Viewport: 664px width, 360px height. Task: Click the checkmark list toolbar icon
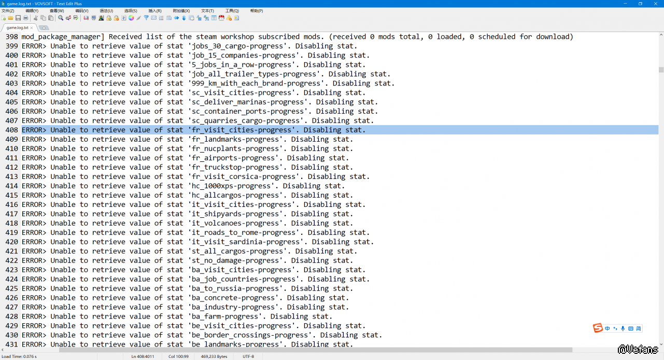pyautogui.click(x=76, y=18)
